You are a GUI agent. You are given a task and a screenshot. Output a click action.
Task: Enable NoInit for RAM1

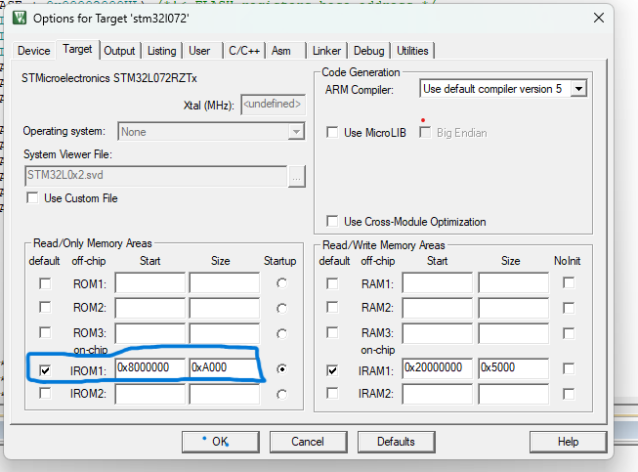coord(569,282)
